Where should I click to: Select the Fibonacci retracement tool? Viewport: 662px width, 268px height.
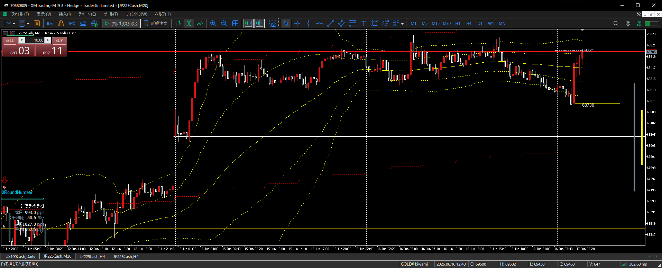pyautogui.click(x=352, y=24)
